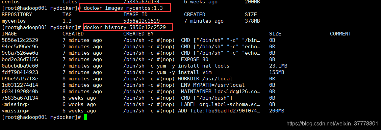Click the 'WORKDIR /usr/local' layer command

pos(205,79)
